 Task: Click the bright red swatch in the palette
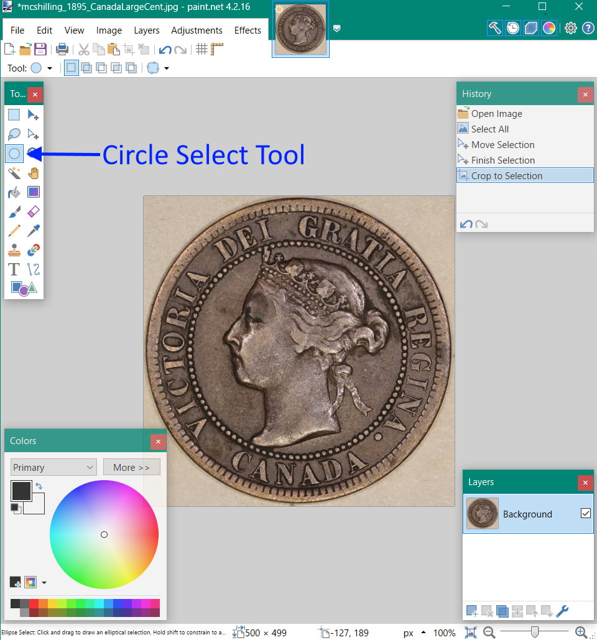[x=34, y=603]
